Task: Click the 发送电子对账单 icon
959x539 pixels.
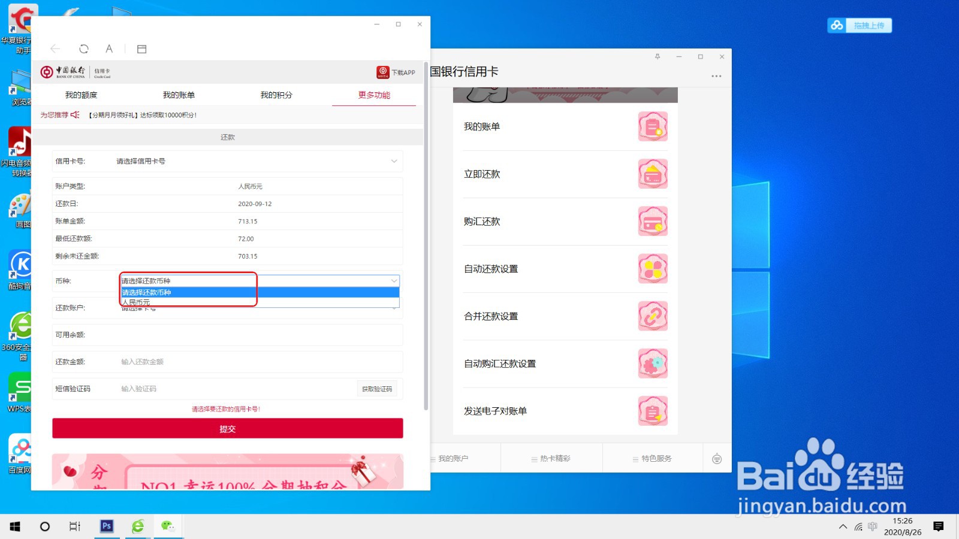Action: click(653, 411)
